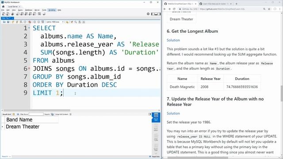
Task: Toggle Wrap Cell Content icon
Action: point(70,114)
